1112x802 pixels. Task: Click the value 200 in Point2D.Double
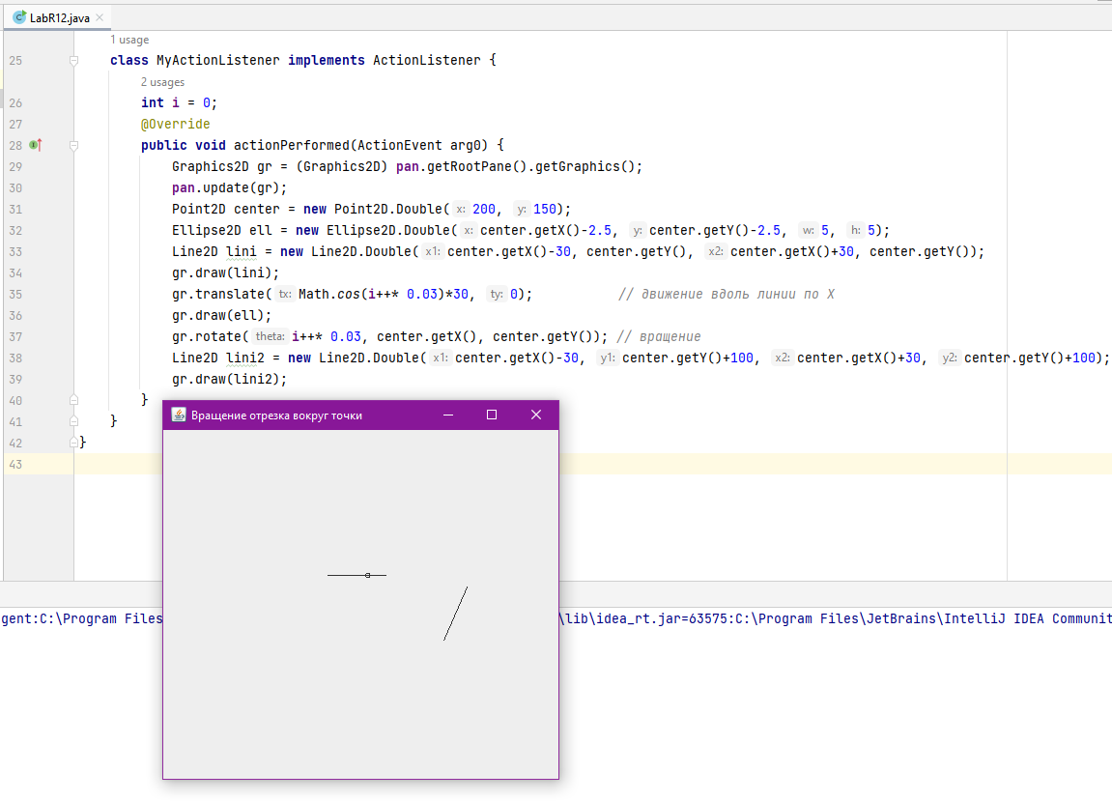click(484, 209)
